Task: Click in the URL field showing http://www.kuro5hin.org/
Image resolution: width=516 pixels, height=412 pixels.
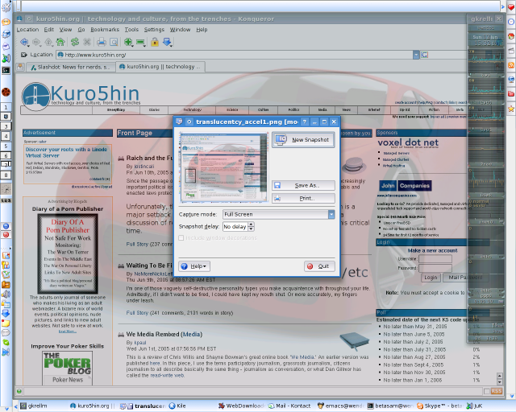Action: (x=235, y=55)
